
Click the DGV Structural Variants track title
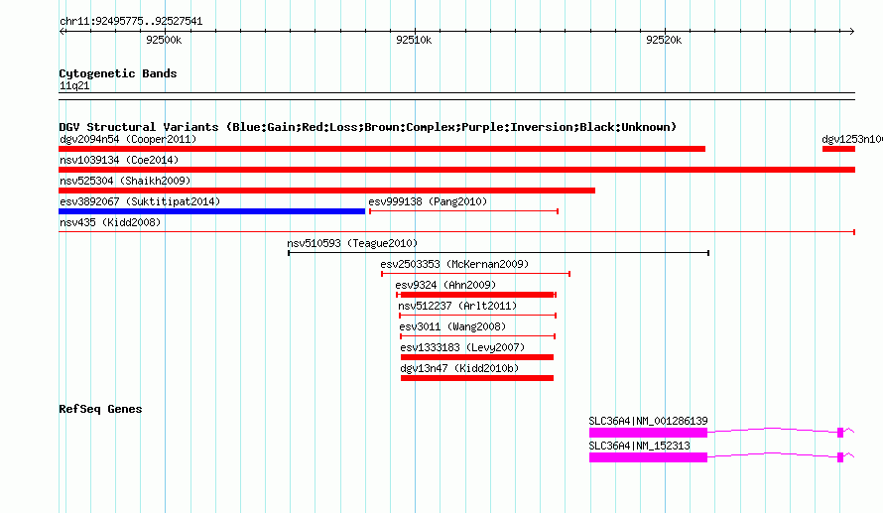pyautogui.click(x=367, y=127)
